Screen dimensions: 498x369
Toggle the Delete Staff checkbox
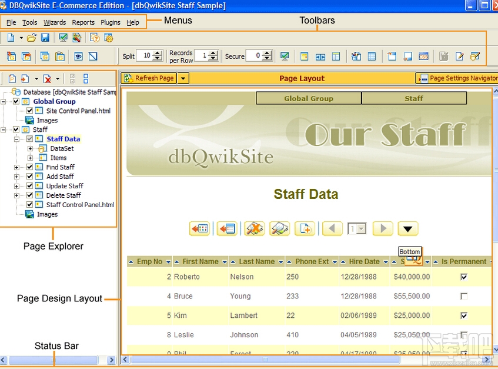(29, 195)
